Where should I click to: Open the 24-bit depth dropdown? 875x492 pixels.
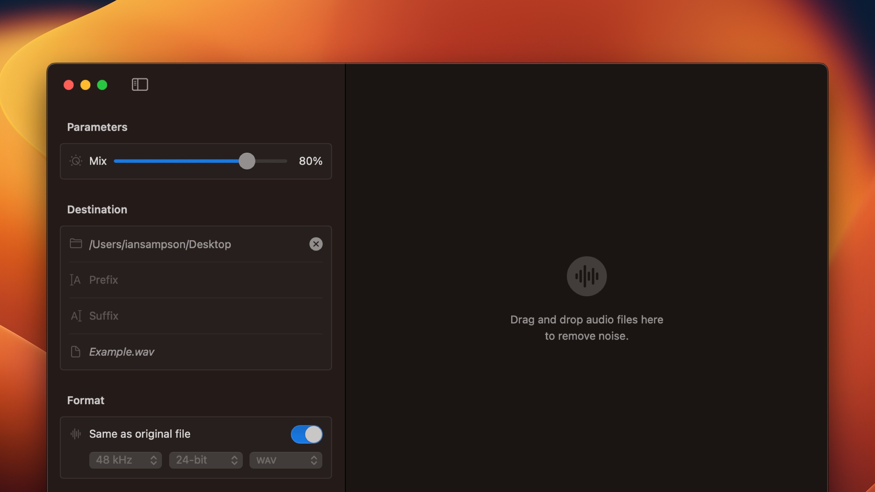click(x=206, y=460)
